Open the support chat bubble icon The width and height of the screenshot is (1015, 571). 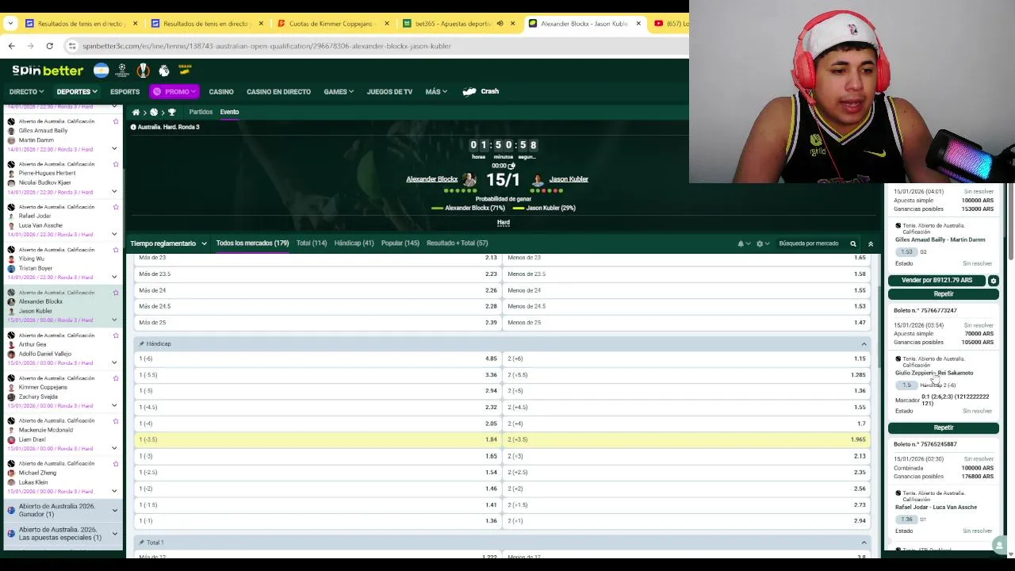[x=1000, y=545]
